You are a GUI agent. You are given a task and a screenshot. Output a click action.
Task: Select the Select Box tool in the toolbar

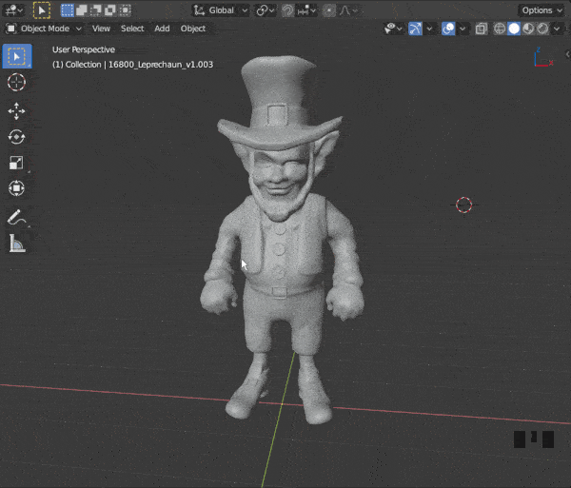point(17,56)
